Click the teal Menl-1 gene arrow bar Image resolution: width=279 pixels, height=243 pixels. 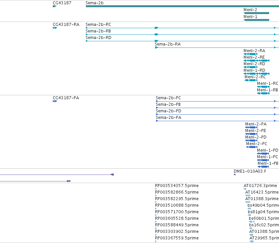tap(256, 20)
